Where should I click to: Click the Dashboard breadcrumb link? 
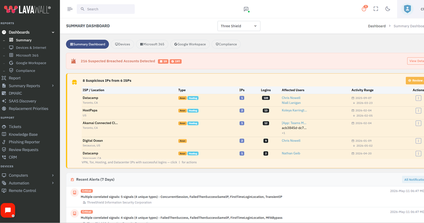tap(377, 26)
